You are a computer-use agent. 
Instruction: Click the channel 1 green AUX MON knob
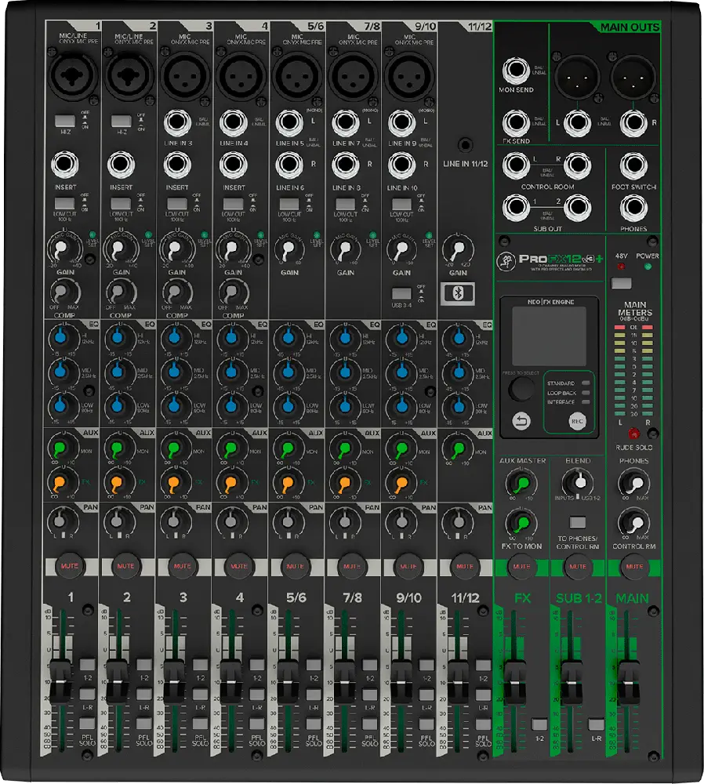point(60,450)
